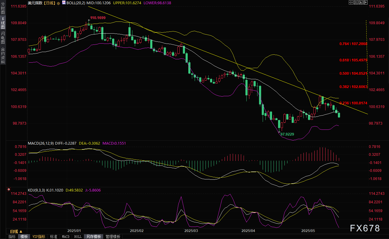Click the circled plus icon beside 美元指数【日线】

58,3
